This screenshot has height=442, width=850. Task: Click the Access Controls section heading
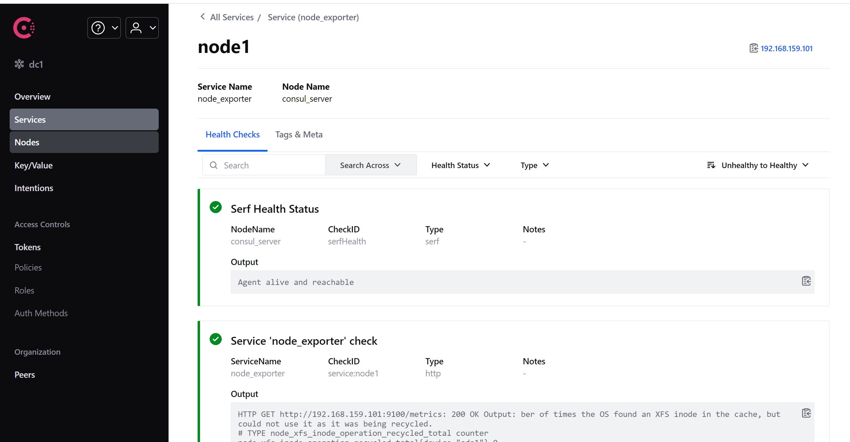pyautogui.click(x=42, y=224)
